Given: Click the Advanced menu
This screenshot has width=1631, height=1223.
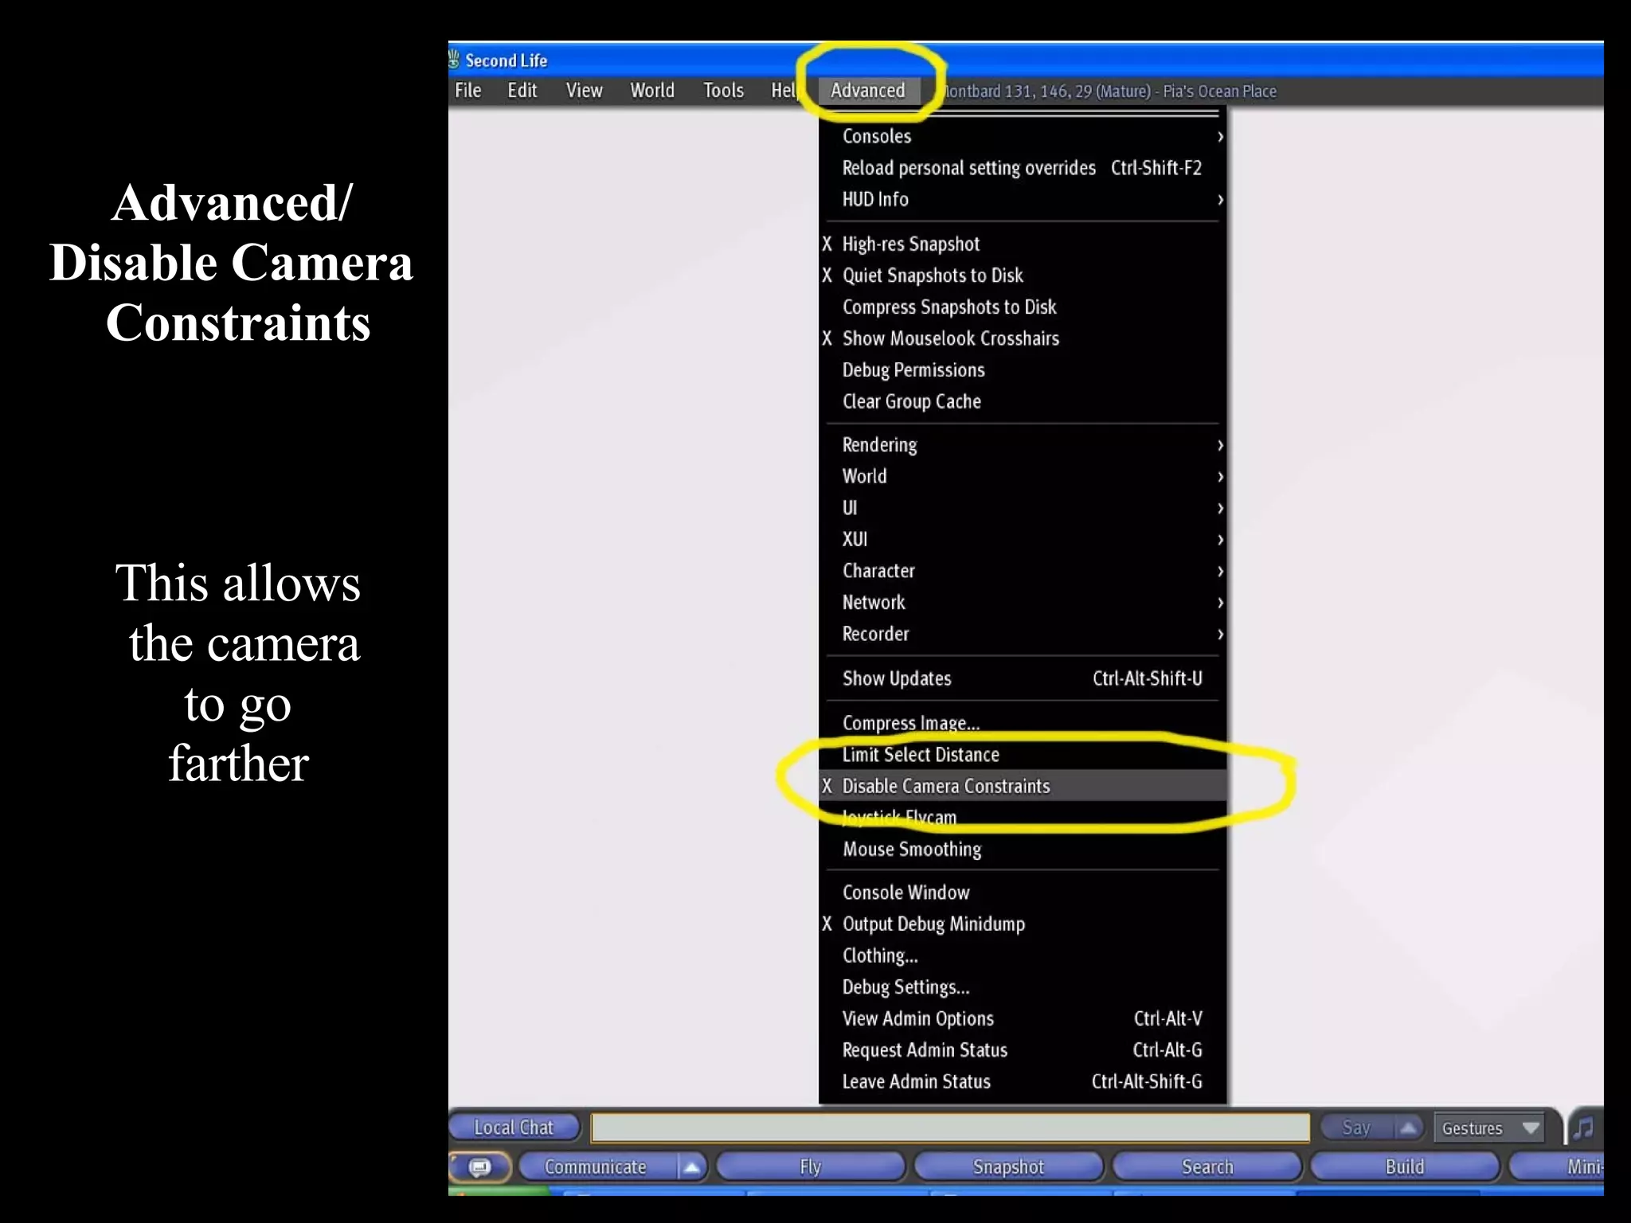Looking at the screenshot, I should coord(868,91).
